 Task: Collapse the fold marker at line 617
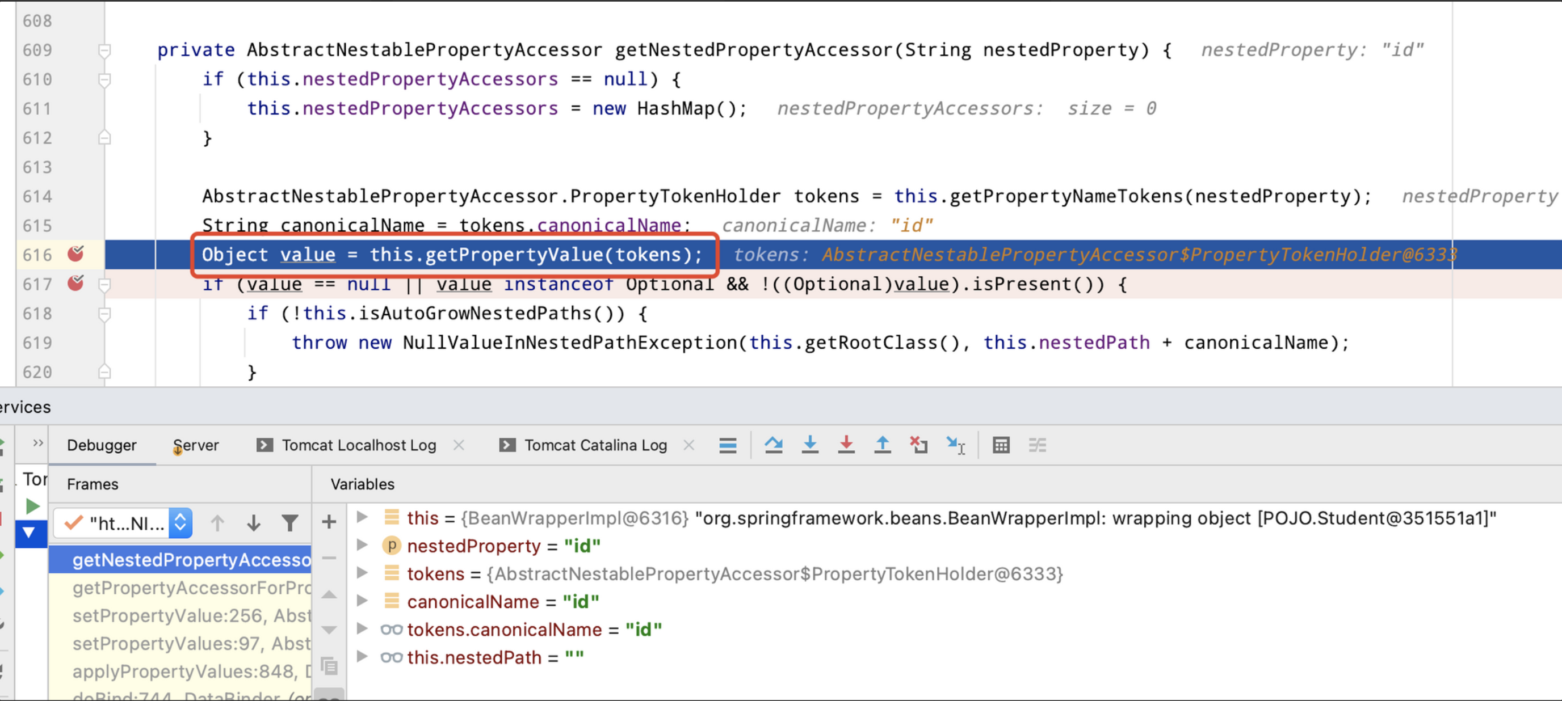(104, 284)
